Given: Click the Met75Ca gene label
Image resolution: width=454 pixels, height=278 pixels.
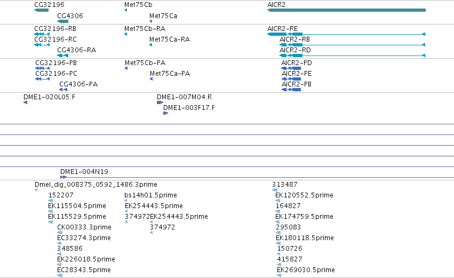Looking at the screenshot, I should click(163, 15).
